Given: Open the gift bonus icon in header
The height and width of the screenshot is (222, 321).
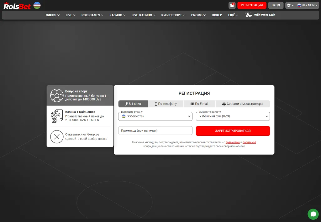Looking at the screenshot, I should [x=232, y=5].
